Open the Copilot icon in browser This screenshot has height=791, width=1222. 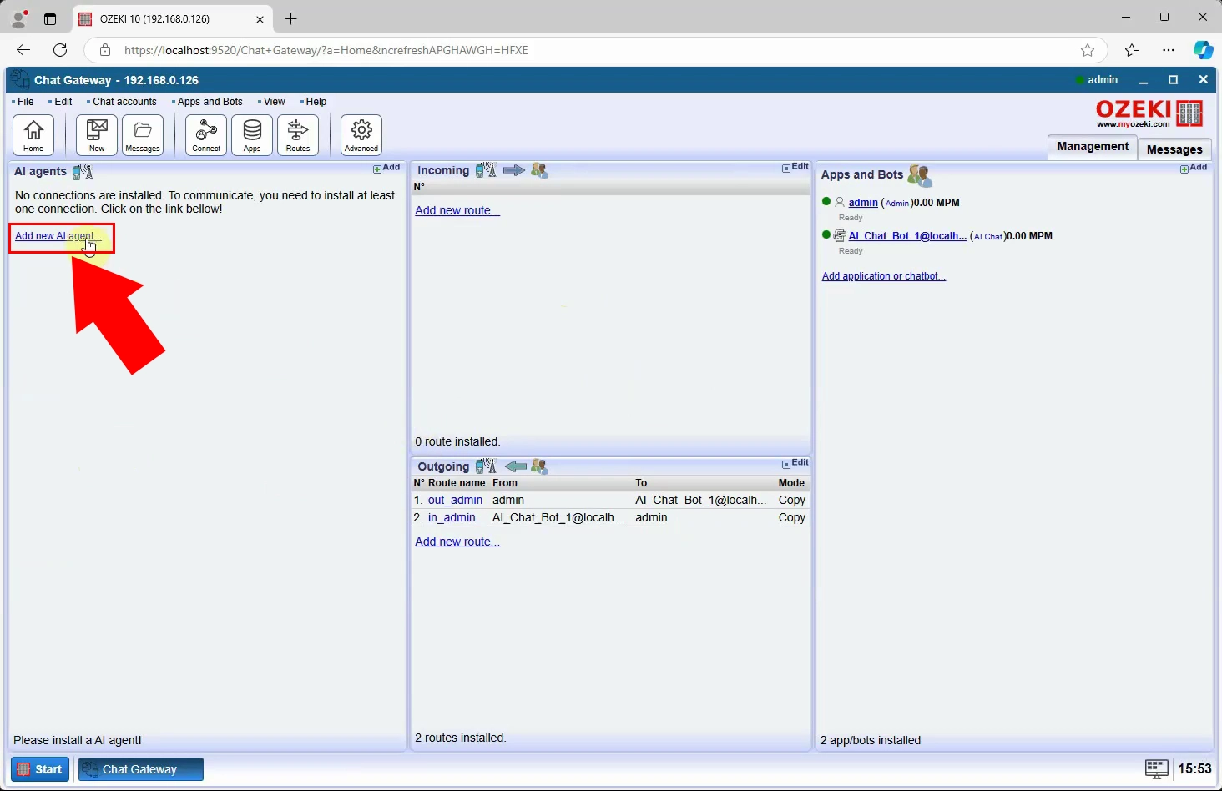click(1203, 50)
